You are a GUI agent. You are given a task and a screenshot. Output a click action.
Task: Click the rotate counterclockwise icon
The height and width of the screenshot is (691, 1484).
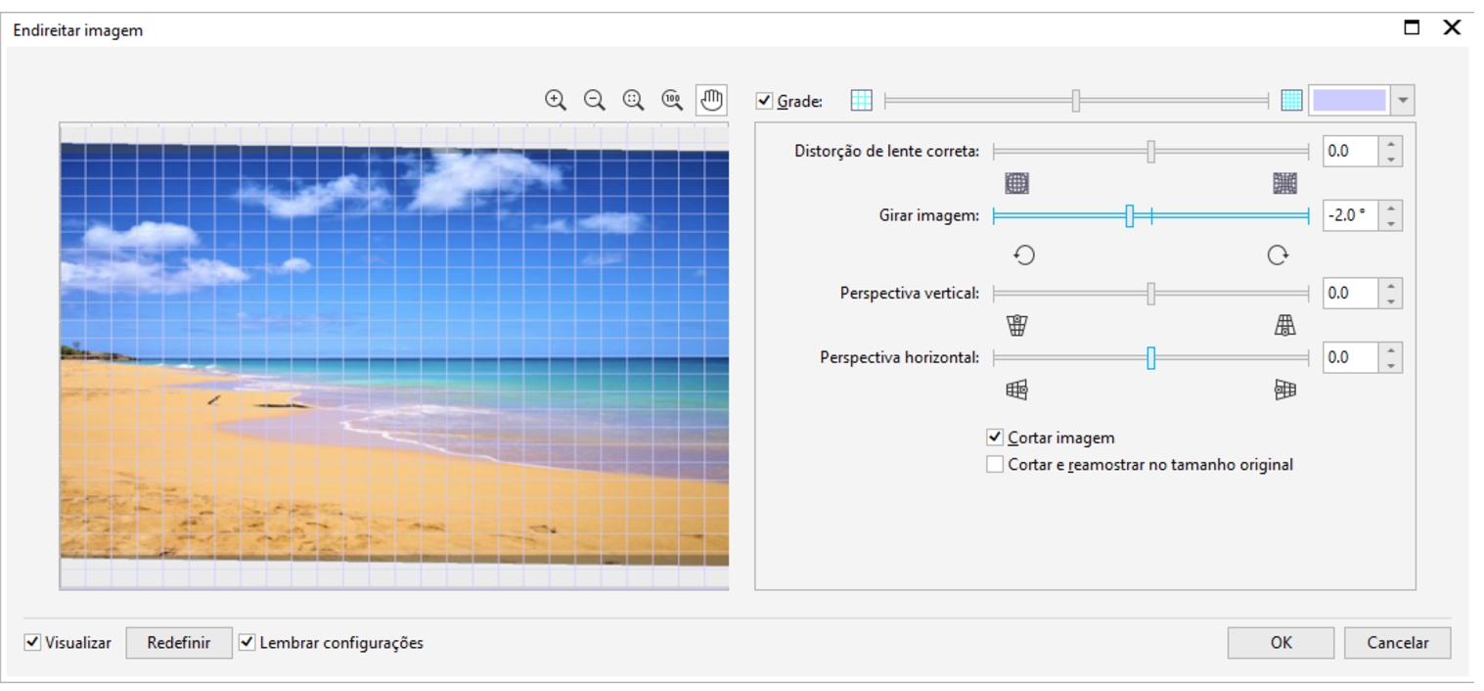tap(1023, 254)
